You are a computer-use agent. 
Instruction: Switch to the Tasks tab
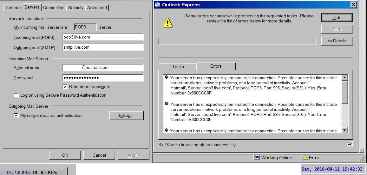(x=178, y=67)
